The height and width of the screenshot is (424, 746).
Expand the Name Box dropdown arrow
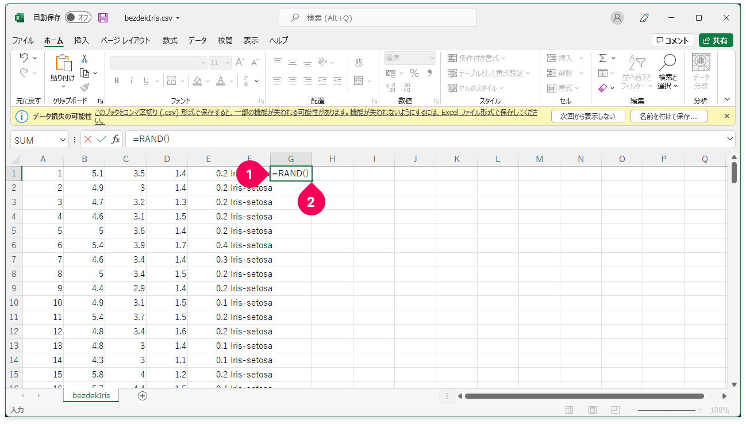(x=63, y=140)
